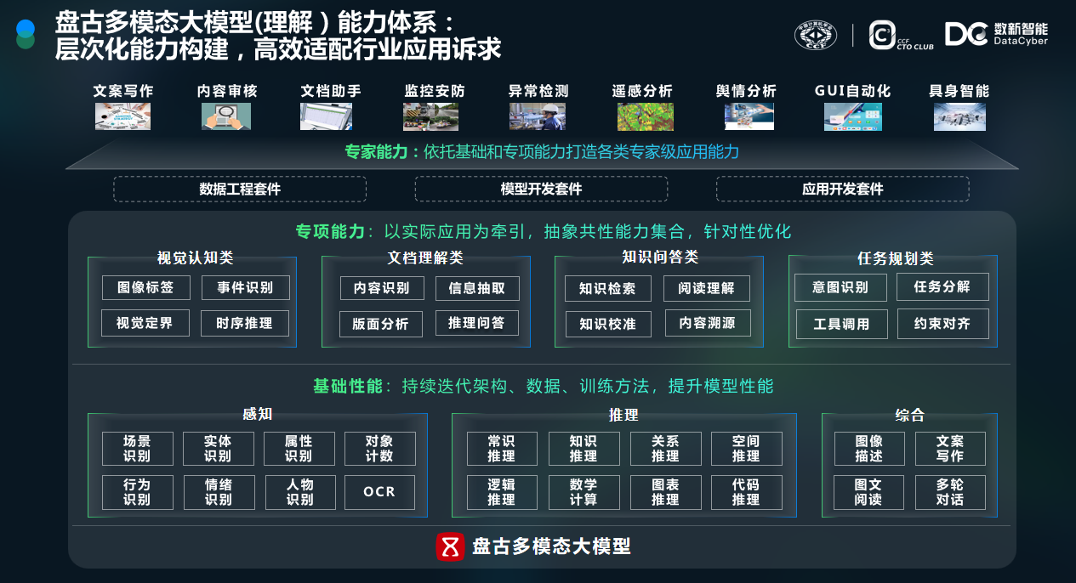Viewport: 1076px width, 583px height.
Task: Click the DataCyber 数新智能 logo
Action: (x=997, y=34)
